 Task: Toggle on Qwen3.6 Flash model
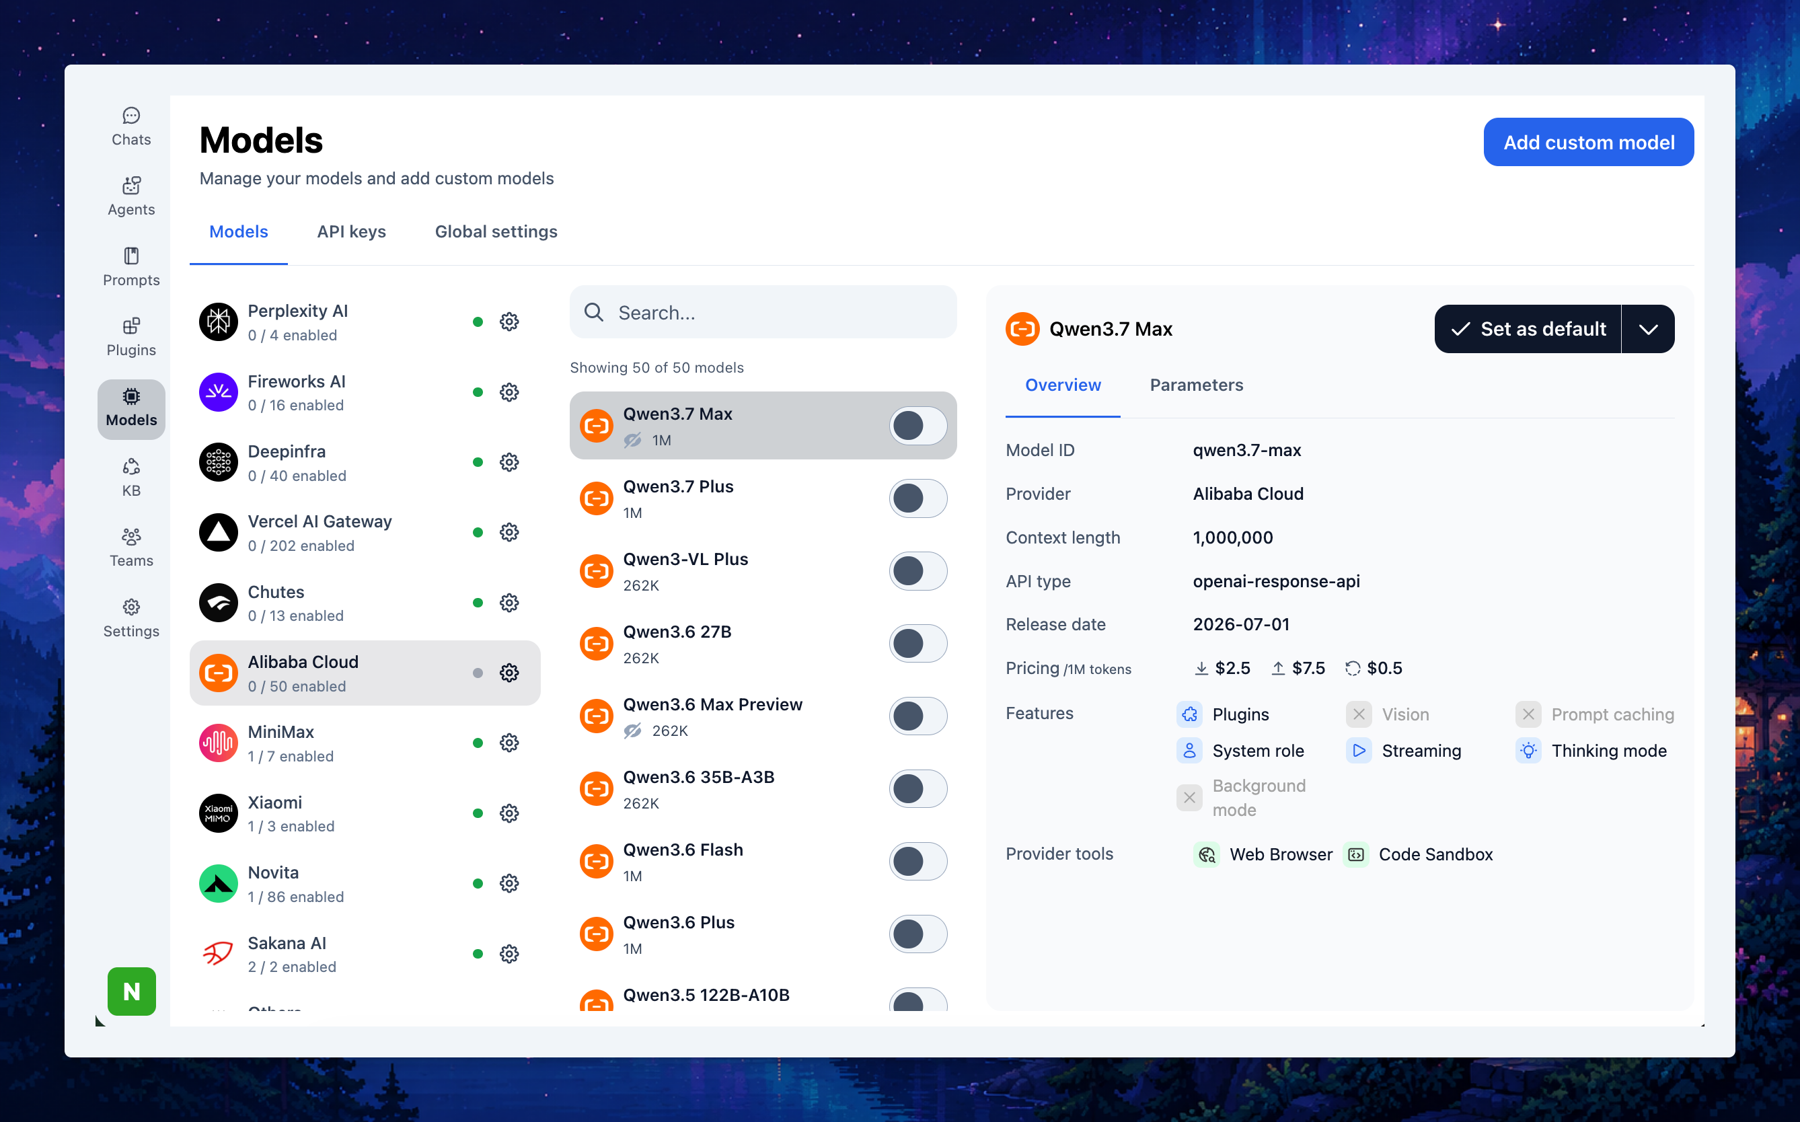click(x=917, y=862)
